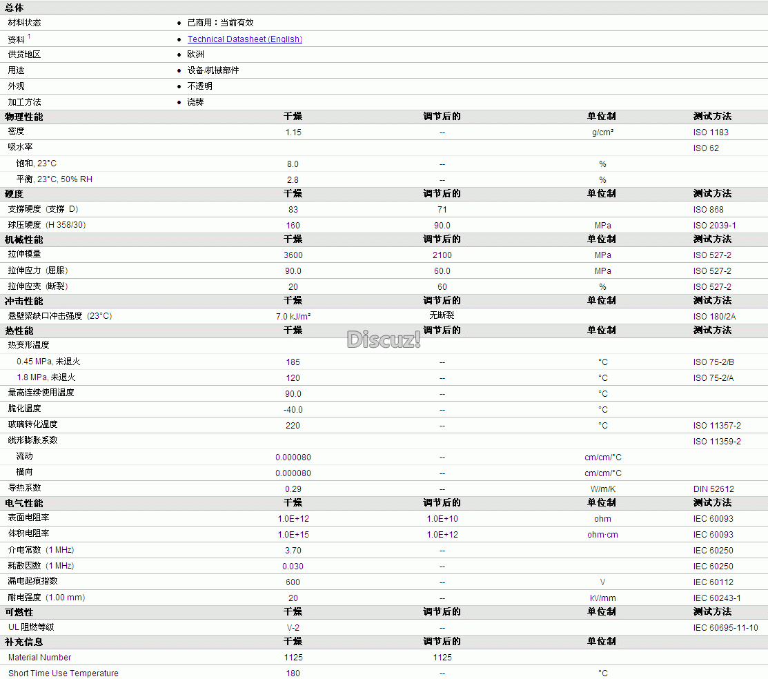Click the volume resistivity dry value 1.0E+15
This screenshot has width=768, height=679.
(293, 535)
